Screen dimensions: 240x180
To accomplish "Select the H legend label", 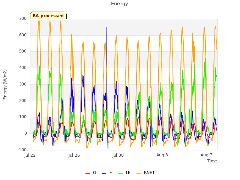I will tap(111, 172).
